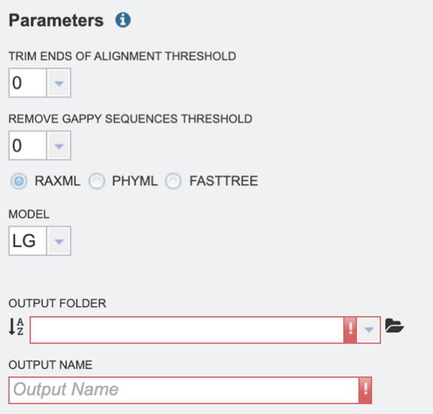The height and width of the screenshot is (414, 433).
Task: Click the Remove Gappy Sequences value box
Action: point(28,145)
